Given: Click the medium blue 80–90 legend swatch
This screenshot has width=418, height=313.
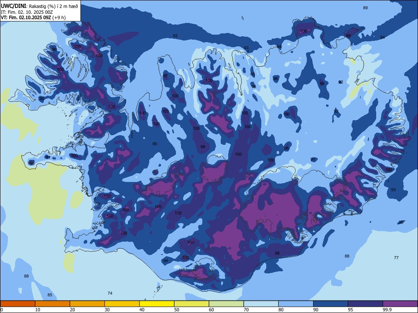Looking at the screenshot, I should point(296,304).
